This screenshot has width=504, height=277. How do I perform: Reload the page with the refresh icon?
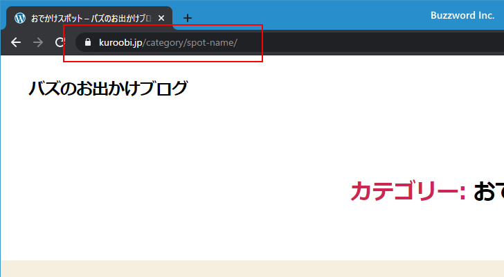pos(60,42)
